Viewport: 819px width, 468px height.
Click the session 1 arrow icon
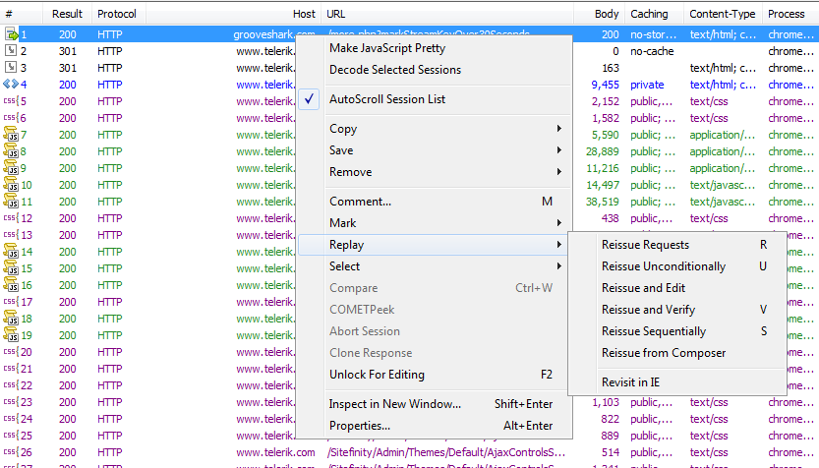pos(11,34)
